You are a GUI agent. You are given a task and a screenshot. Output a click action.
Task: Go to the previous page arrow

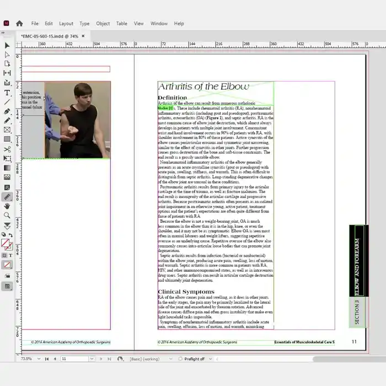(x=55, y=359)
